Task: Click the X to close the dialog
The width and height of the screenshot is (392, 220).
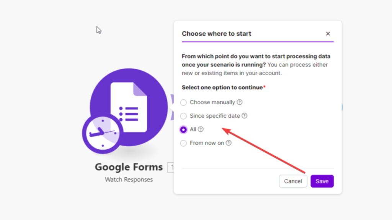Action: pos(328,34)
